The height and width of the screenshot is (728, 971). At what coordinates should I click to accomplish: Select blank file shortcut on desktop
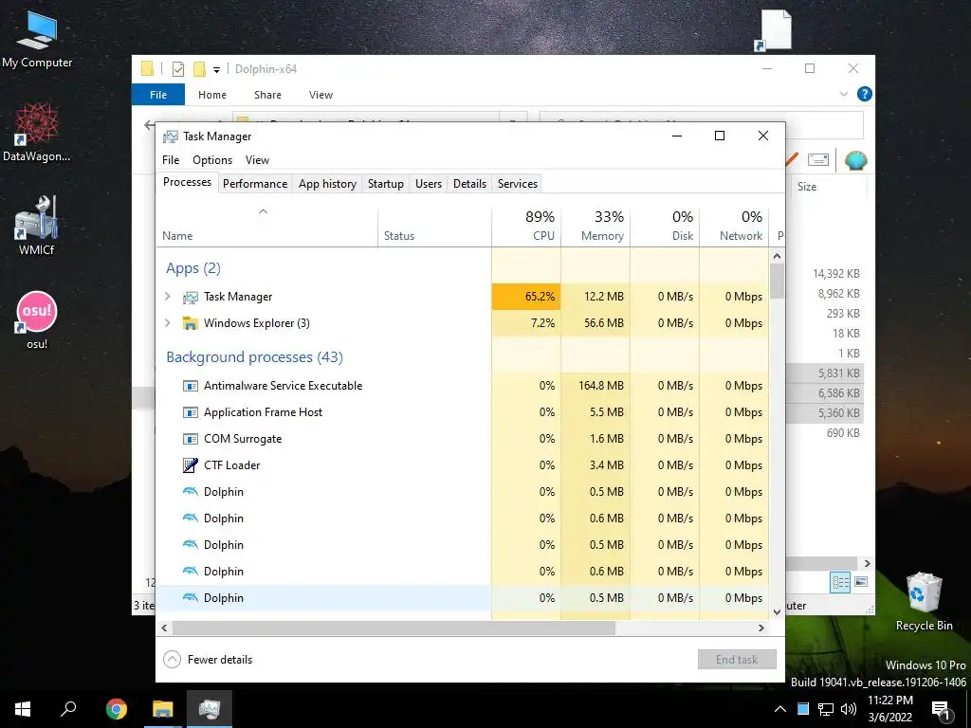[x=774, y=30]
